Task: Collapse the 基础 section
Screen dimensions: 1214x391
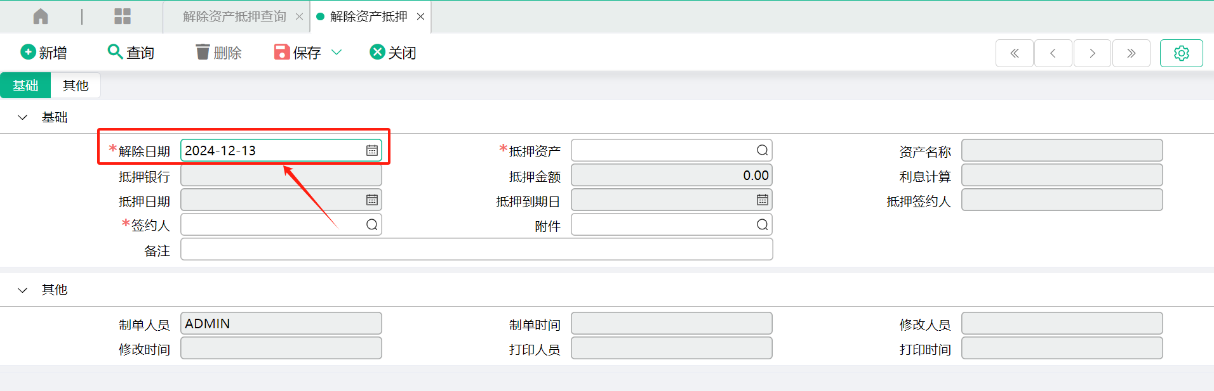Action: point(23,117)
